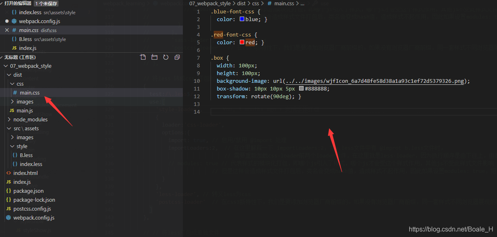Click css in the editor breadcrumb

coord(256,3)
